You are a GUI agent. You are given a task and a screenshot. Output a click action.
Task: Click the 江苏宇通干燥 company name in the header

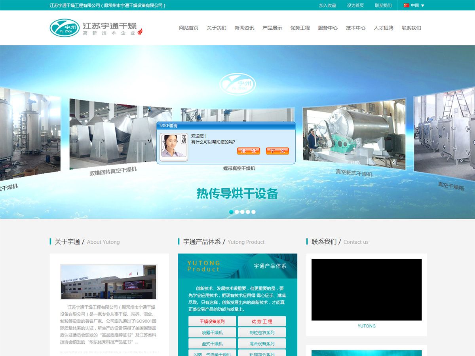coord(110,26)
